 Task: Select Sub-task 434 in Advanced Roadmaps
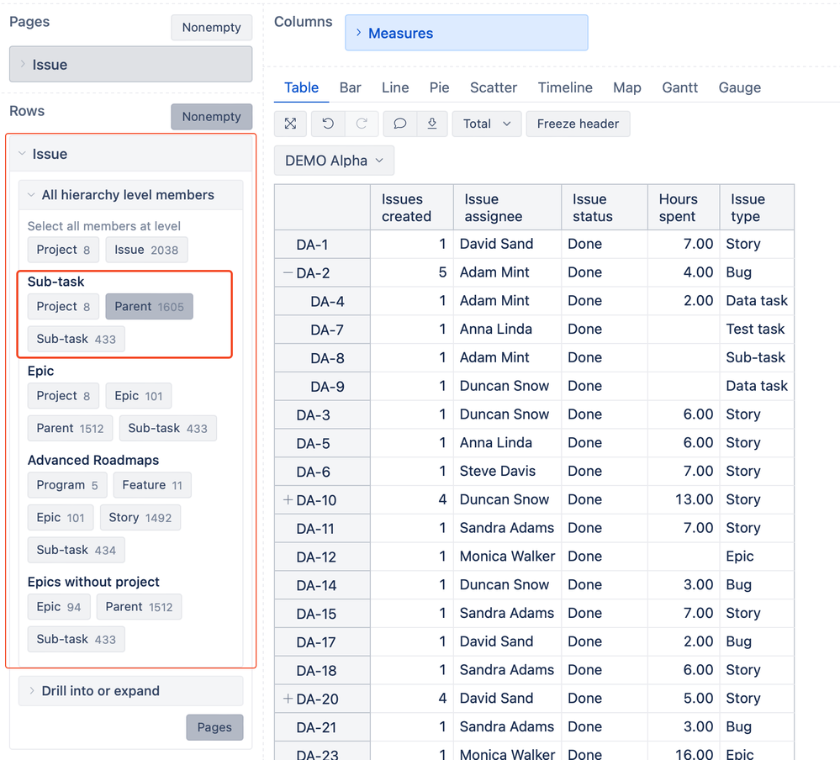point(76,550)
